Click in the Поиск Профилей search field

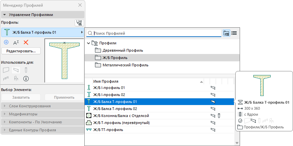[157, 33]
